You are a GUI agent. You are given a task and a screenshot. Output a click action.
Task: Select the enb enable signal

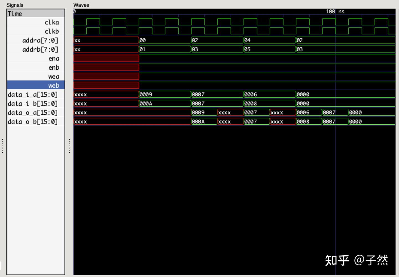54,67
